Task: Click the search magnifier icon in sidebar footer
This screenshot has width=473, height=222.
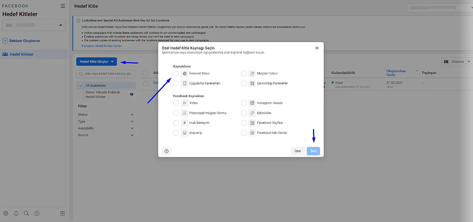Action: tap(26, 213)
